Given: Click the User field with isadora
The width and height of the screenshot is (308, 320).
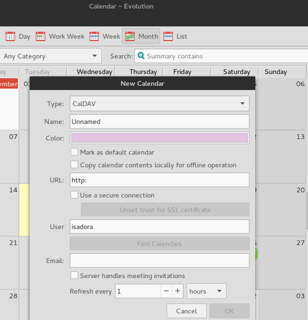Looking at the screenshot, I should pos(160,227).
